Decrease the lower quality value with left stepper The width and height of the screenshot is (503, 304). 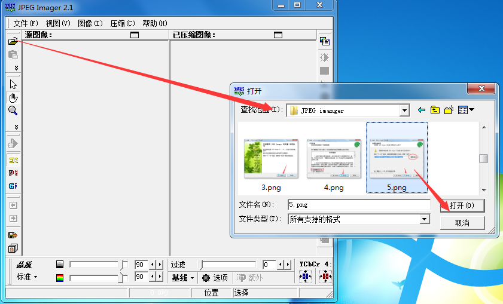[153, 277]
